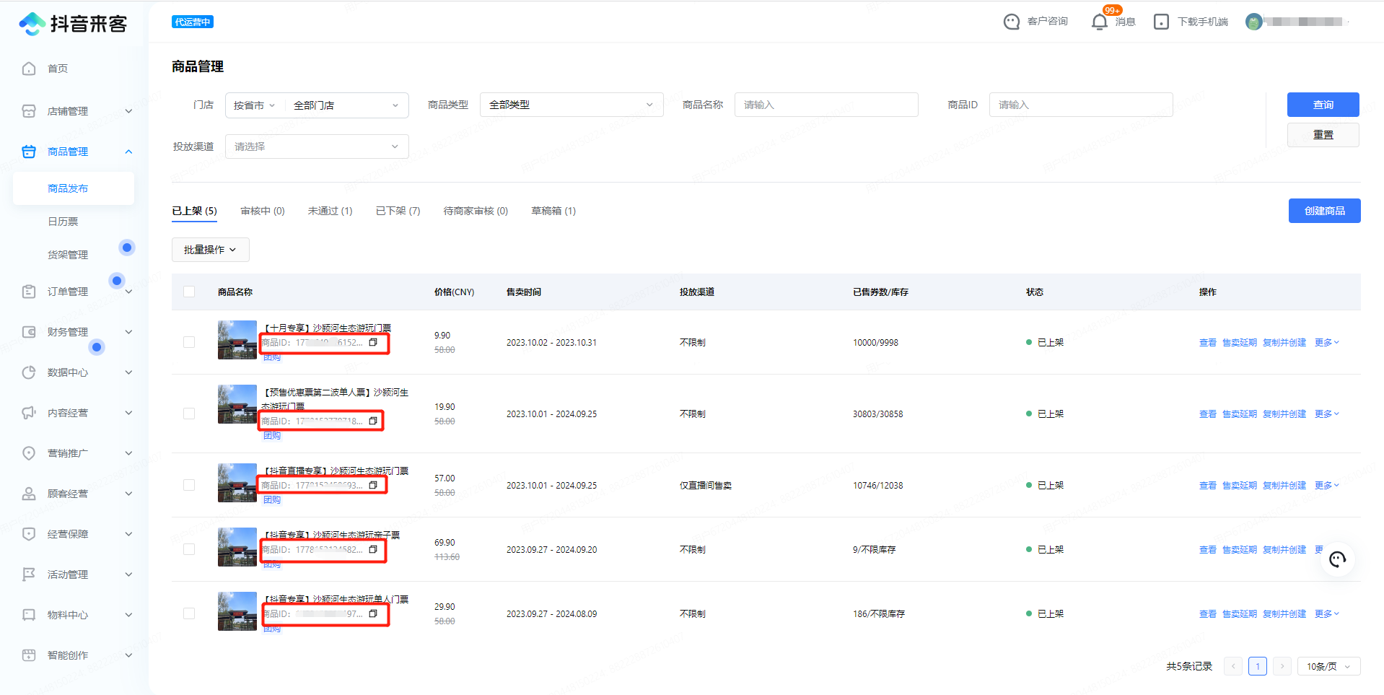
Task: Select checkbox for 预售优惠票 product row
Action: (x=189, y=414)
